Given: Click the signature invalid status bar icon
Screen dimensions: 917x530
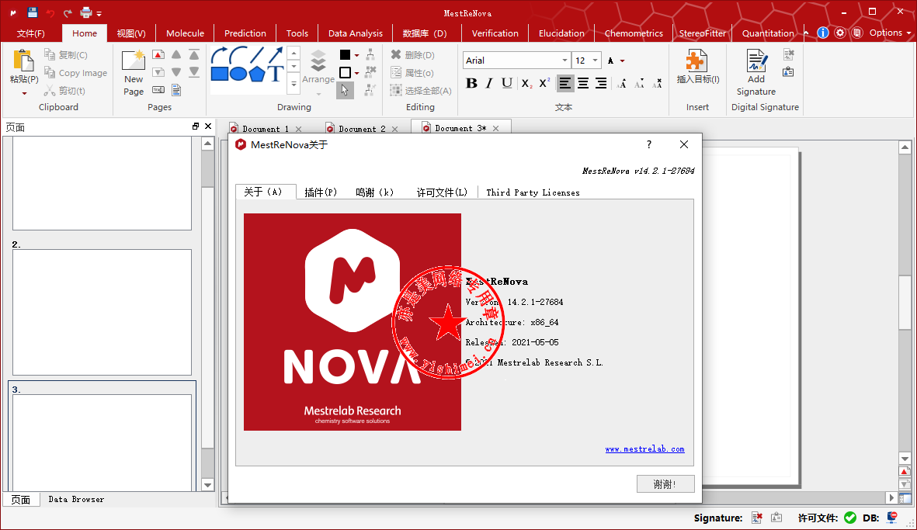Looking at the screenshot, I should click(x=757, y=518).
